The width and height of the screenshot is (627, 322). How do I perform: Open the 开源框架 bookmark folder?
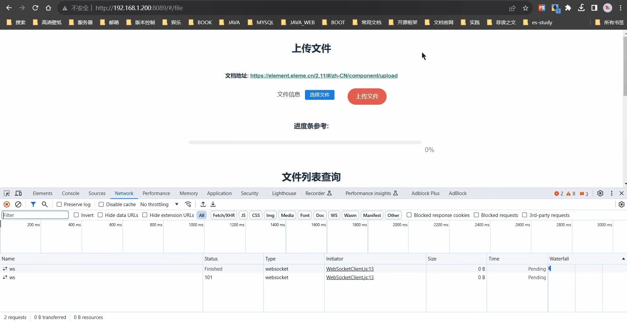click(403, 22)
